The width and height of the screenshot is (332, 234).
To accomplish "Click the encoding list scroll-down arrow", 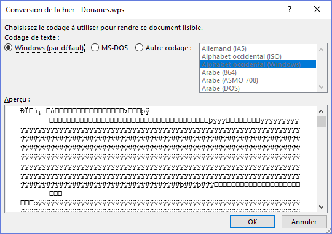I will tap(321, 87).
